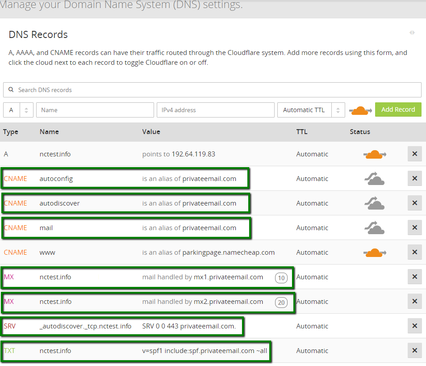
Task: Click the DNS Records heading
Action: pyautogui.click(x=38, y=34)
